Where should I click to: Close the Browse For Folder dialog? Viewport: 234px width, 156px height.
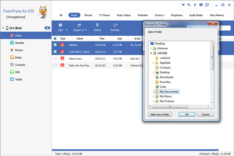(x=213, y=23)
